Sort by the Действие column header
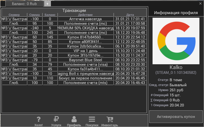This screenshot has height=127, width=204. click(x=86, y=15)
